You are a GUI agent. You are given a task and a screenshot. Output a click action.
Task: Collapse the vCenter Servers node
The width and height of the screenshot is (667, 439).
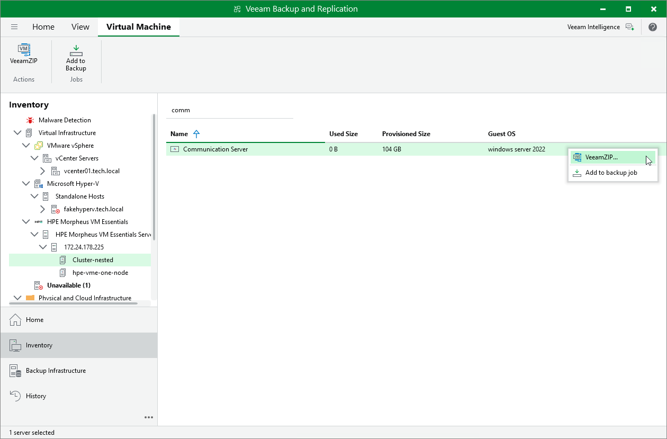(34, 158)
